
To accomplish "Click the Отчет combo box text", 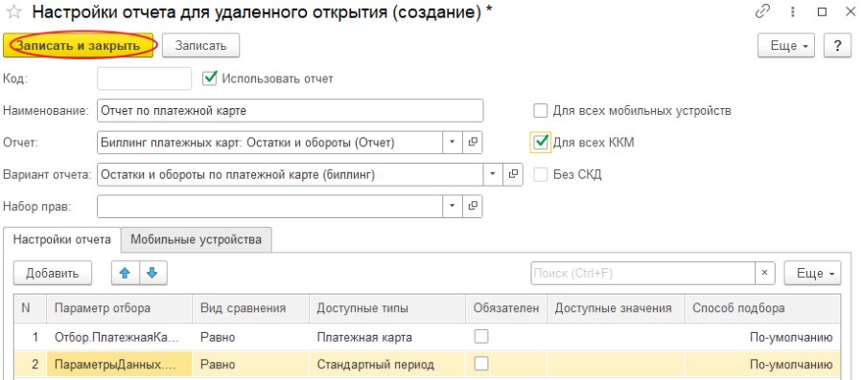I will (269, 143).
